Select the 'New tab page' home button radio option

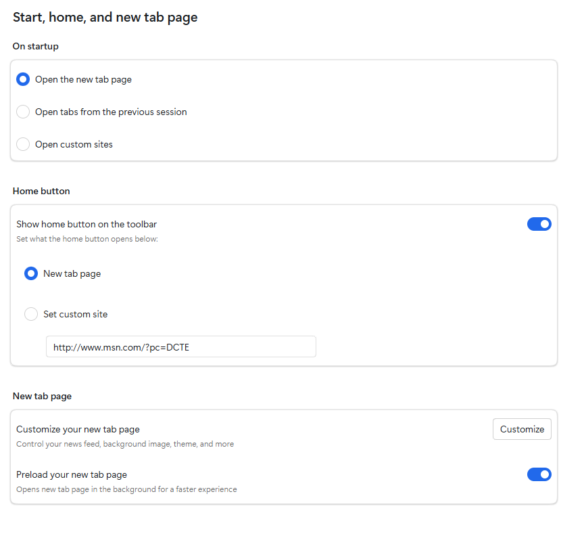(x=31, y=273)
